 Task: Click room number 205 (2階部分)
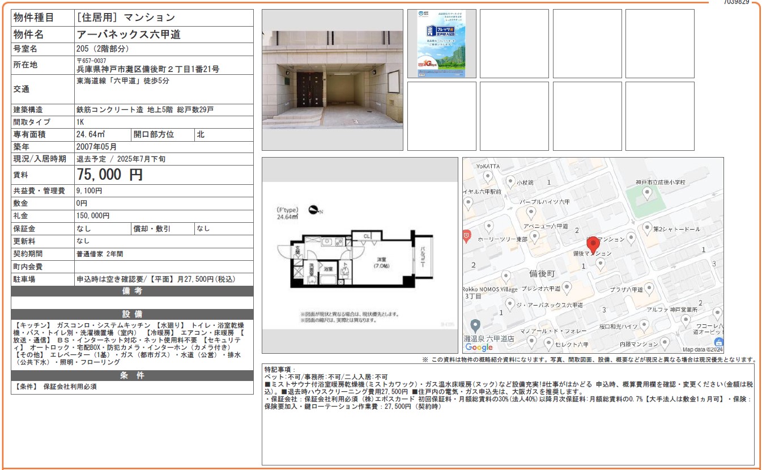[103, 49]
